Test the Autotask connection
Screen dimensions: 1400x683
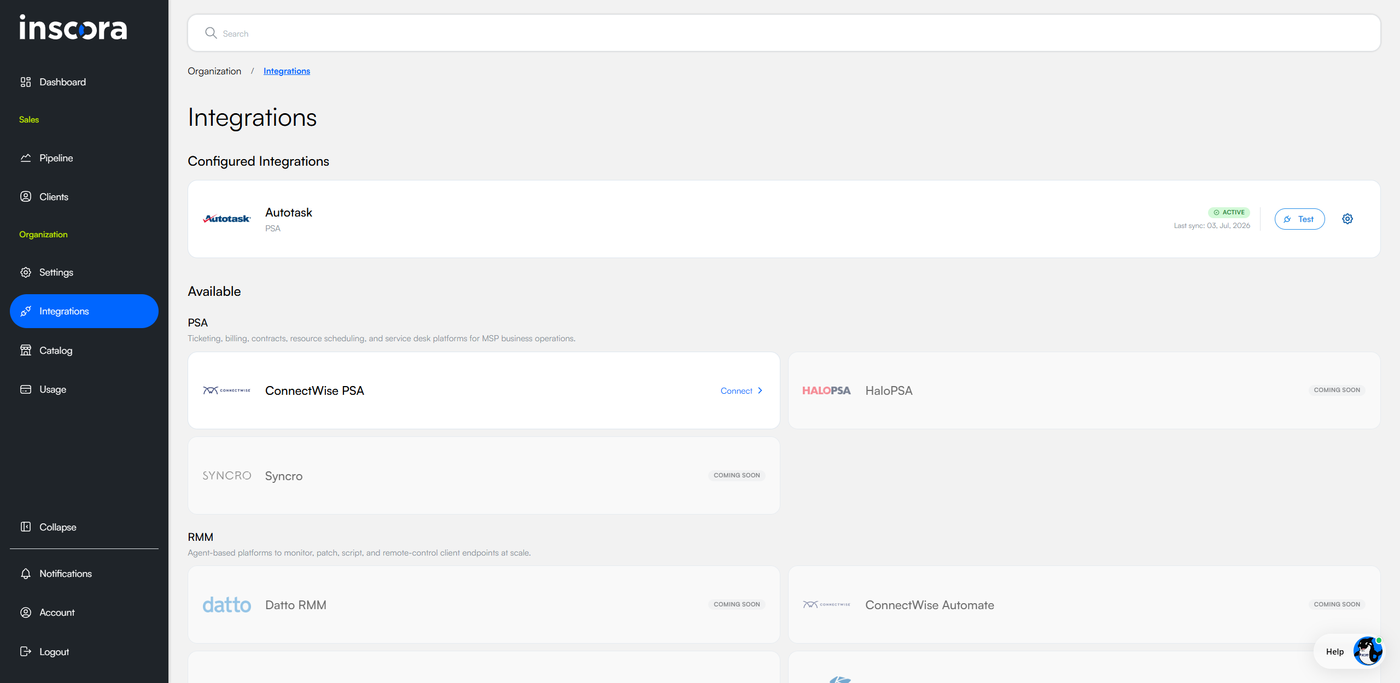pyautogui.click(x=1299, y=219)
